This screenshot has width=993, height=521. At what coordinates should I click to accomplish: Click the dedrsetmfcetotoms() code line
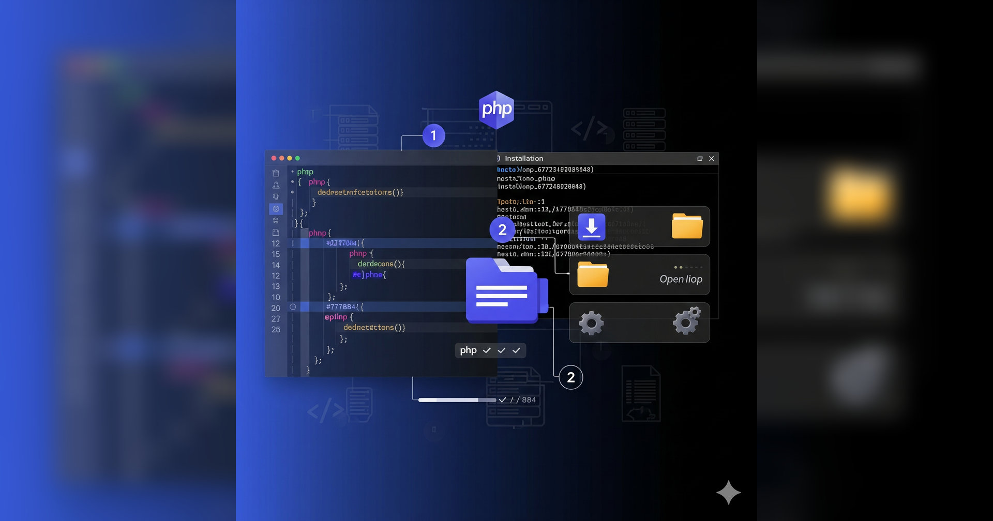pos(360,192)
